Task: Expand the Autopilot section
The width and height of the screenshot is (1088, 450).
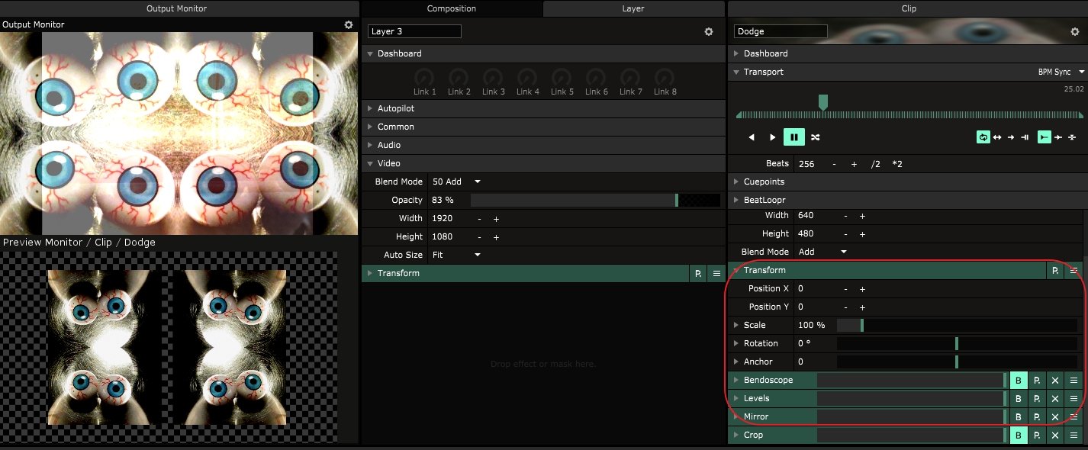Action: (395, 108)
